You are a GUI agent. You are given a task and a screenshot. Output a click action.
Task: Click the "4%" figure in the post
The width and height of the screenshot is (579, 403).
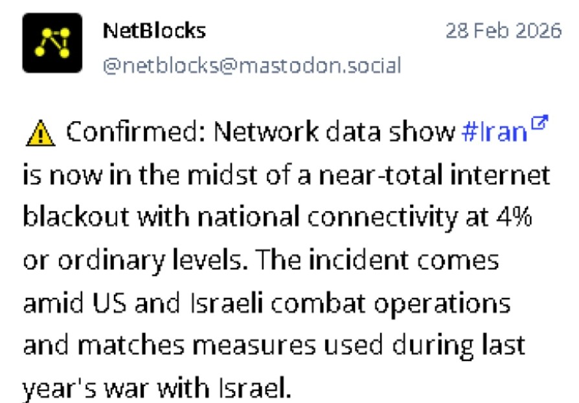(513, 218)
